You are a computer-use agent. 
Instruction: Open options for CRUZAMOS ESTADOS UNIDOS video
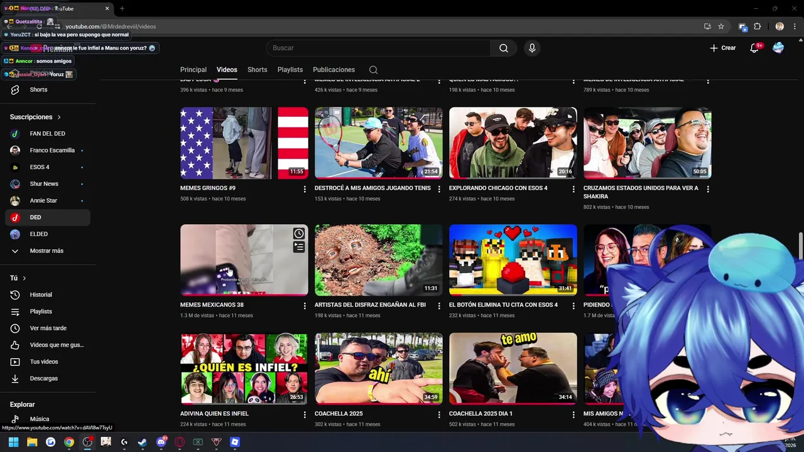coord(708,189)
